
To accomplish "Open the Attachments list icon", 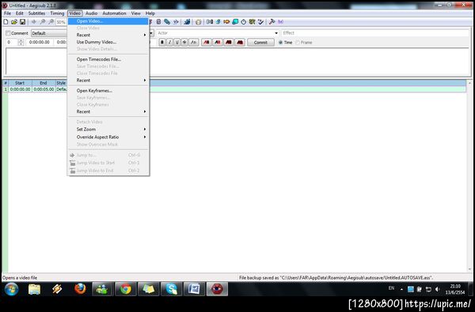I will tap(167, 22).
